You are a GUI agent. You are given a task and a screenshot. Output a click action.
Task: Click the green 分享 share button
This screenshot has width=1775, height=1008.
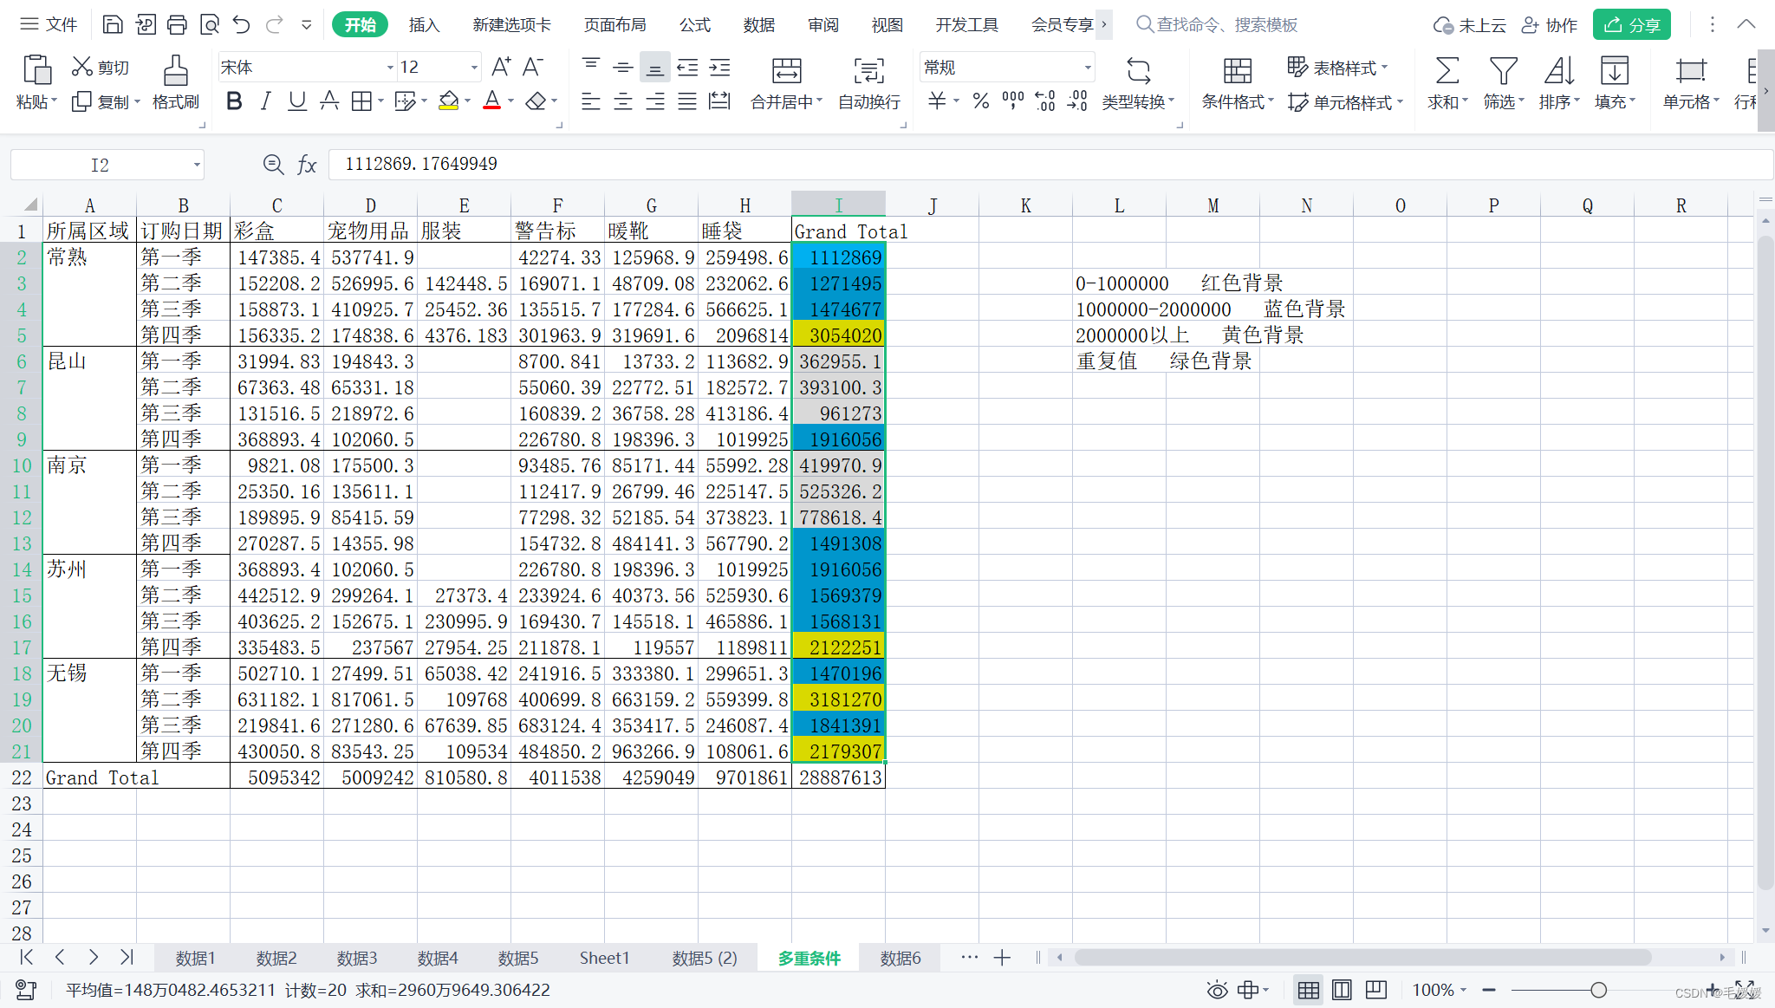1631,25
